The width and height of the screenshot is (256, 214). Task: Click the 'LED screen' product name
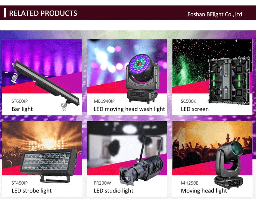tap(195, 109)
